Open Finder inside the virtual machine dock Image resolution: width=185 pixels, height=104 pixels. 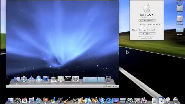(x=17, y=79)
